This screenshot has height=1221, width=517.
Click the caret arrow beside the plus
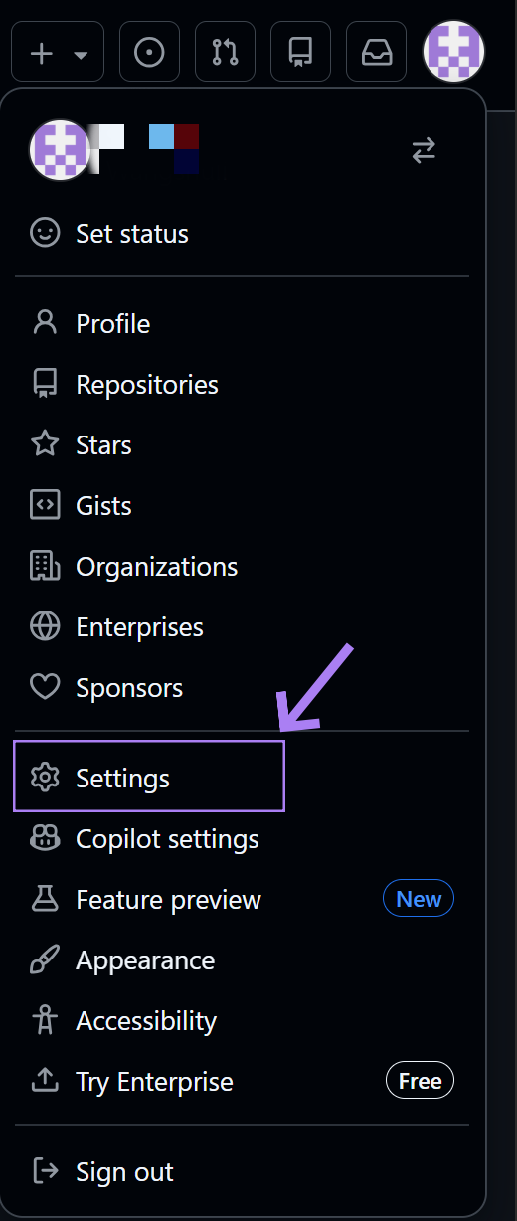click(x=82, y=54)
